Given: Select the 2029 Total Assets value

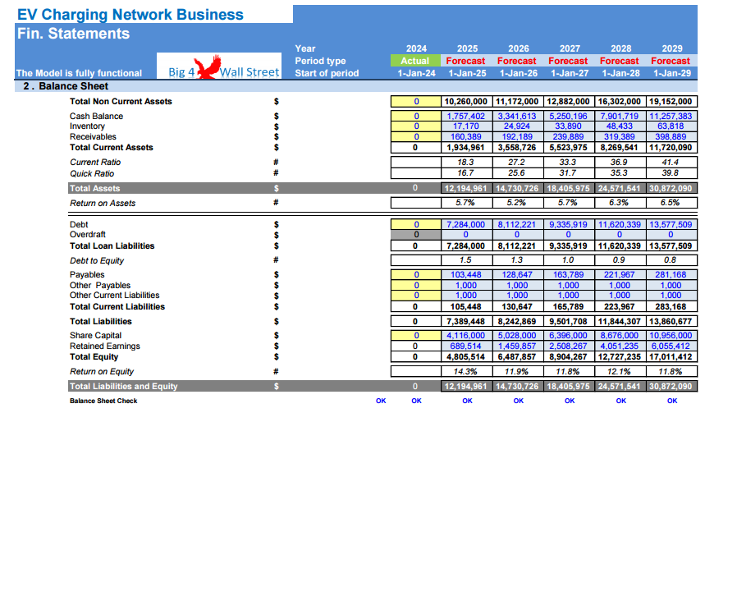Looking at the screenshot, I should pyautogui.click(x=671, y=189).
